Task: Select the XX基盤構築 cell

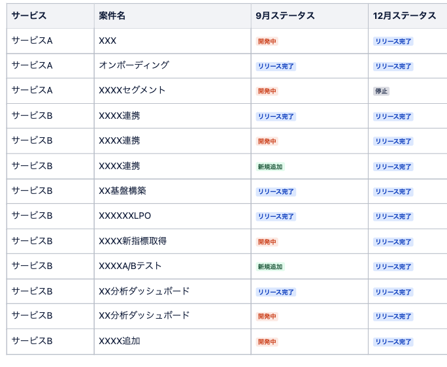Action: 173,191
